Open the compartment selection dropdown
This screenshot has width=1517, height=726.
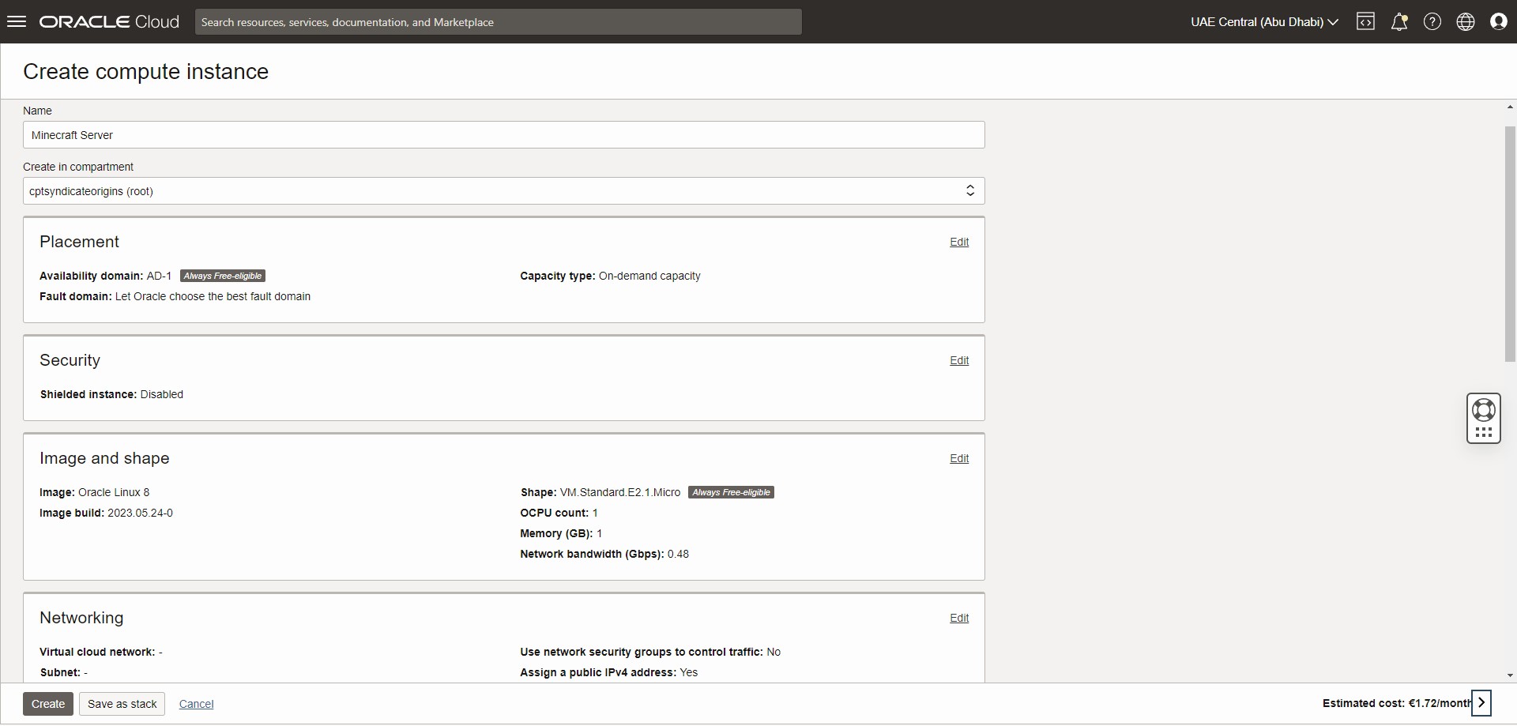[x=969, y=190]
